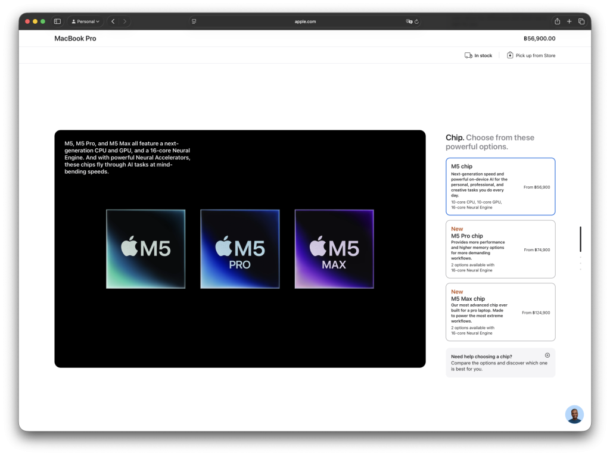Select the M5 chip option

(x=500, y=186)
